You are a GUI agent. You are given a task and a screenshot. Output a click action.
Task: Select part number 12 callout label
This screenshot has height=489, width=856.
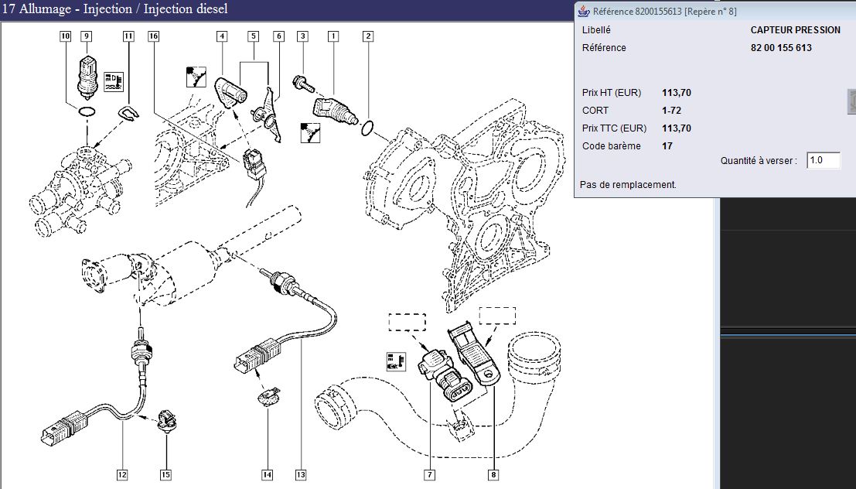(x=122, y=475)
